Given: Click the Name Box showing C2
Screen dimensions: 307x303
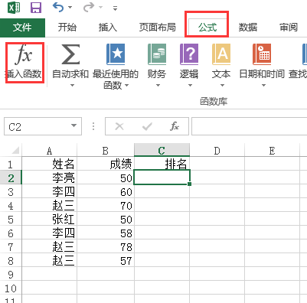Looking at the screenshot, I should pyautogui.click(x=37, y=126).
